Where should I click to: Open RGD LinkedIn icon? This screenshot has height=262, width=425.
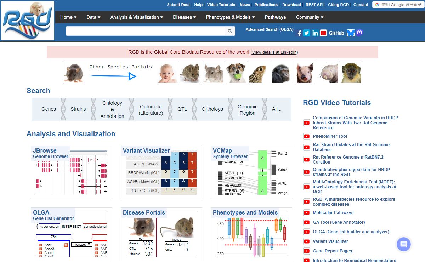[x=315, y=33]
